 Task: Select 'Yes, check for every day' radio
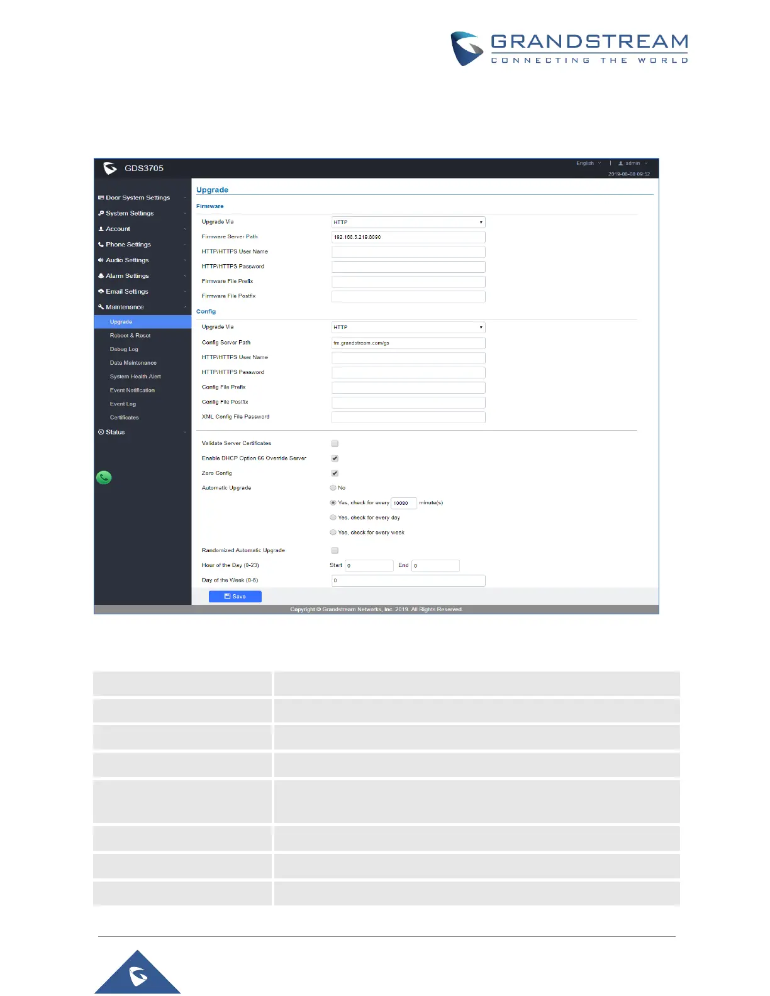tap(333, 517)
